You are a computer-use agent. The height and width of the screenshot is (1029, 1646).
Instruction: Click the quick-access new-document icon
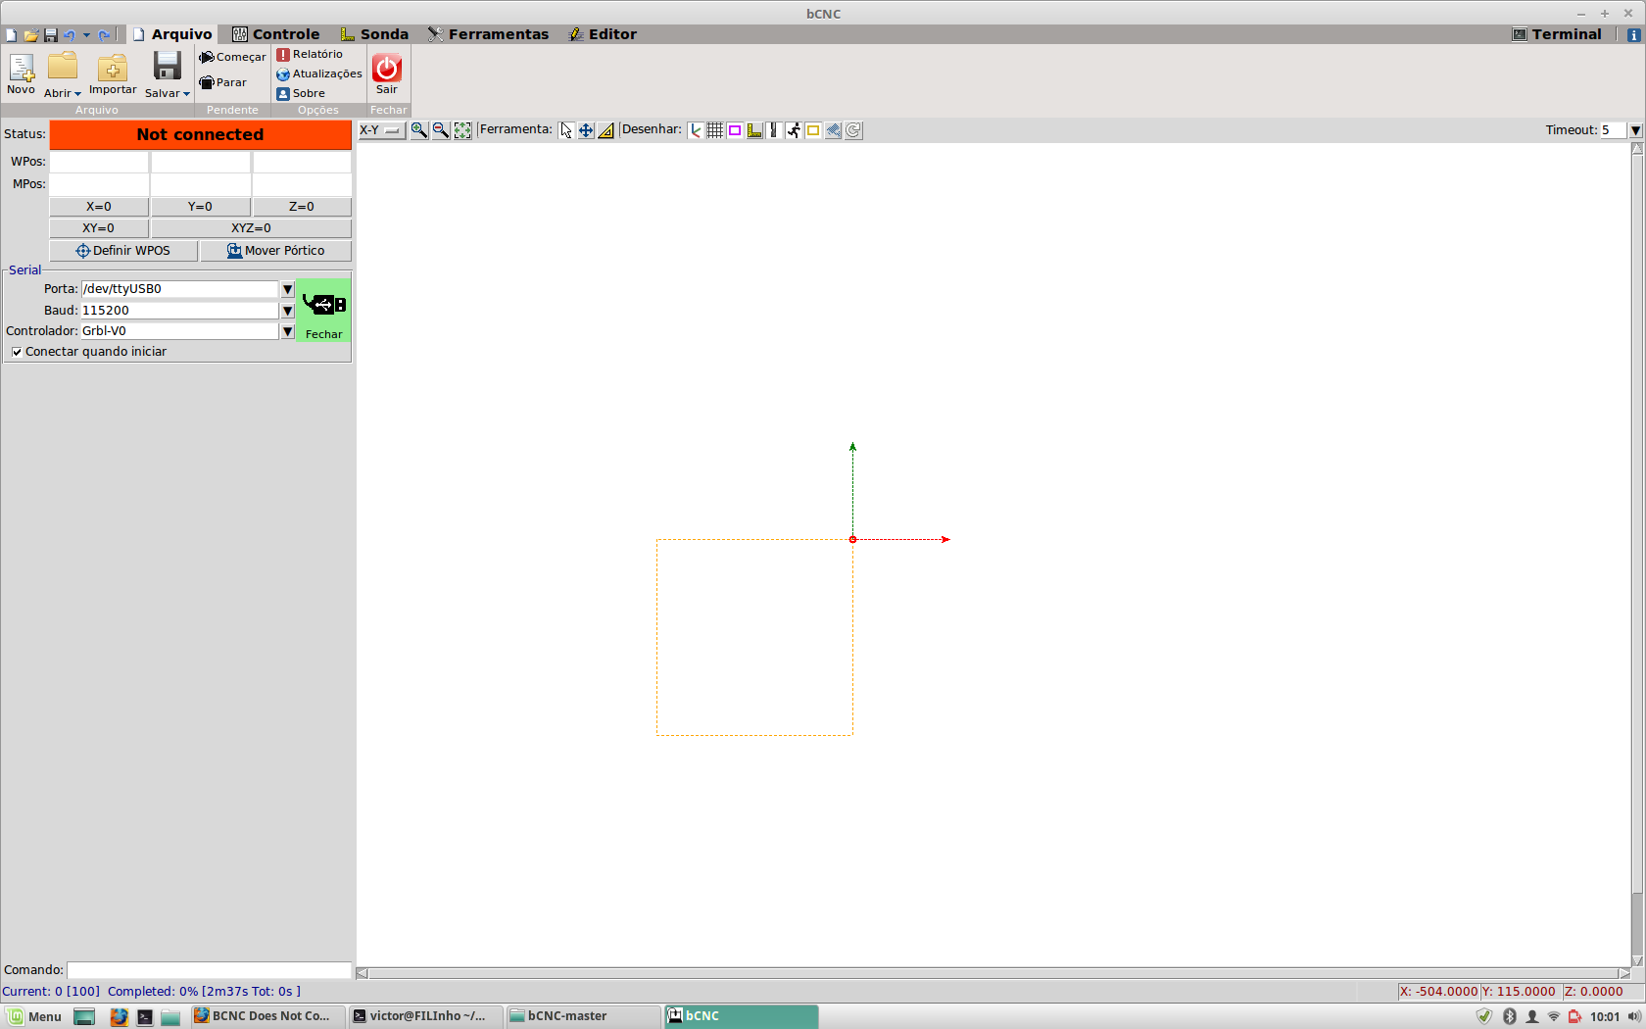click(x=11, y=35)
